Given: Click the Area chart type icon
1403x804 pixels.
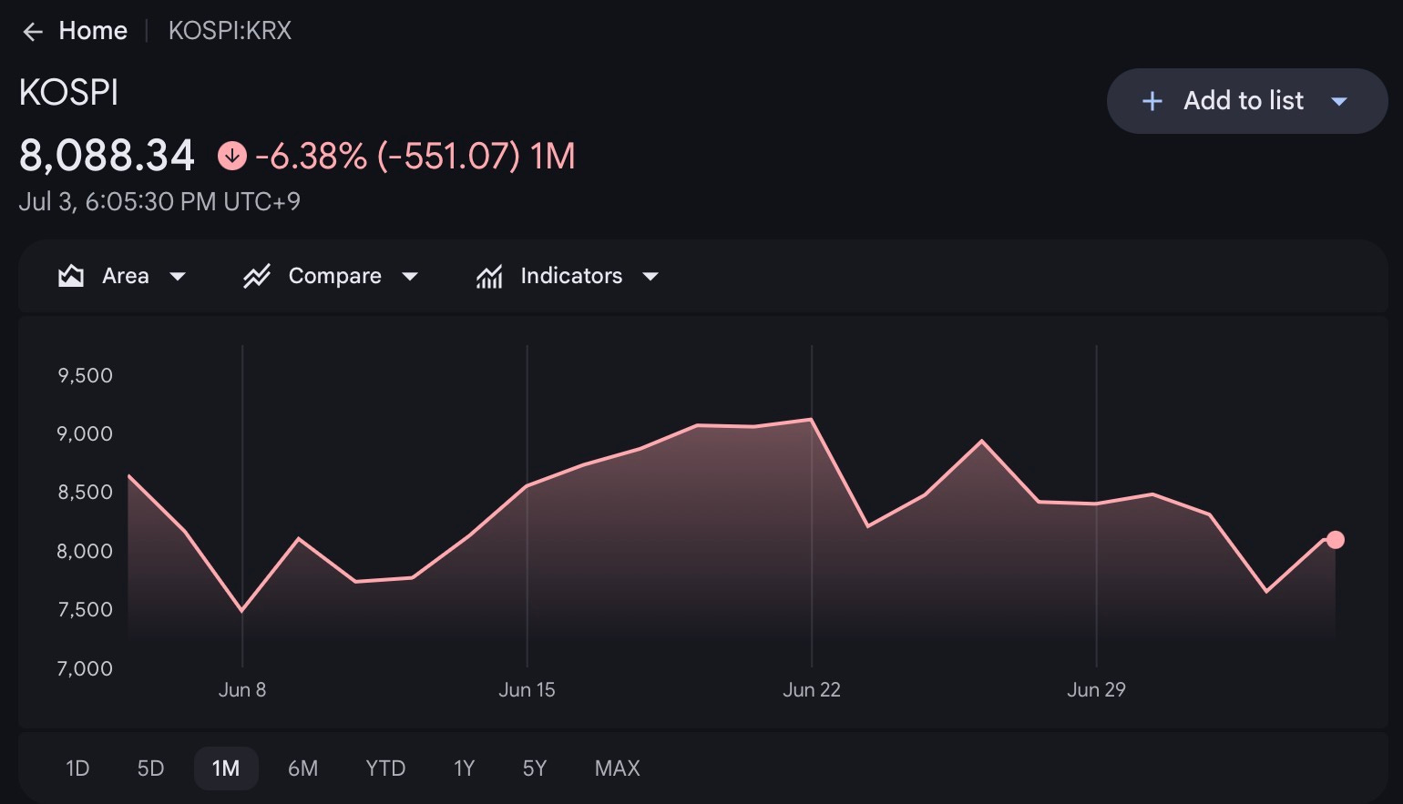Looking at the screenshot, I should pos(71,276).
